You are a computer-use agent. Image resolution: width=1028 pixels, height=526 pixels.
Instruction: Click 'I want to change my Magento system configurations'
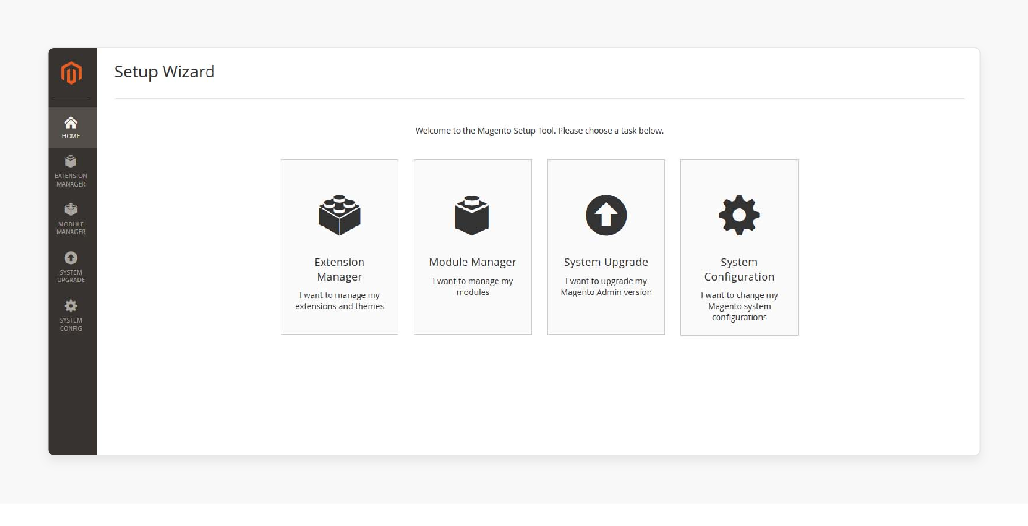coord(739,306)
